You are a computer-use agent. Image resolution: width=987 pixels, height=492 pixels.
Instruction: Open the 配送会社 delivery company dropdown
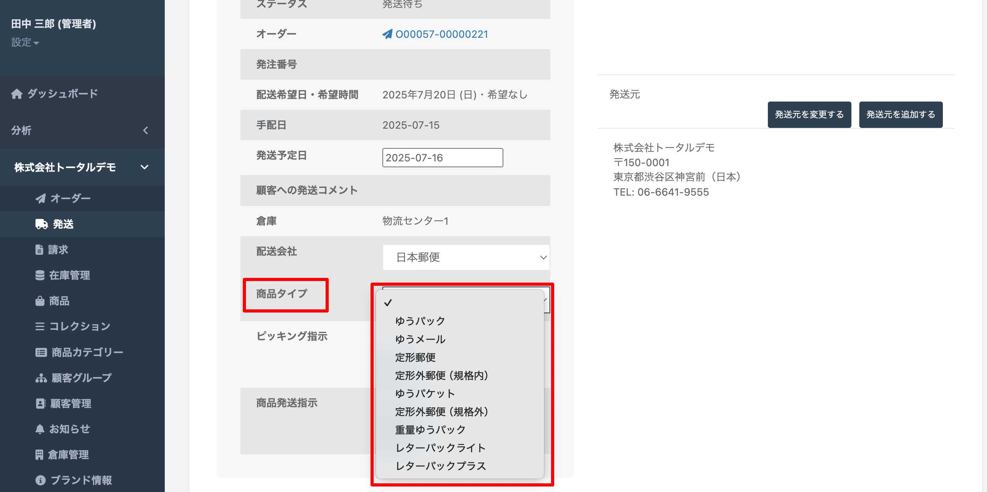click(x=466, y=257)
